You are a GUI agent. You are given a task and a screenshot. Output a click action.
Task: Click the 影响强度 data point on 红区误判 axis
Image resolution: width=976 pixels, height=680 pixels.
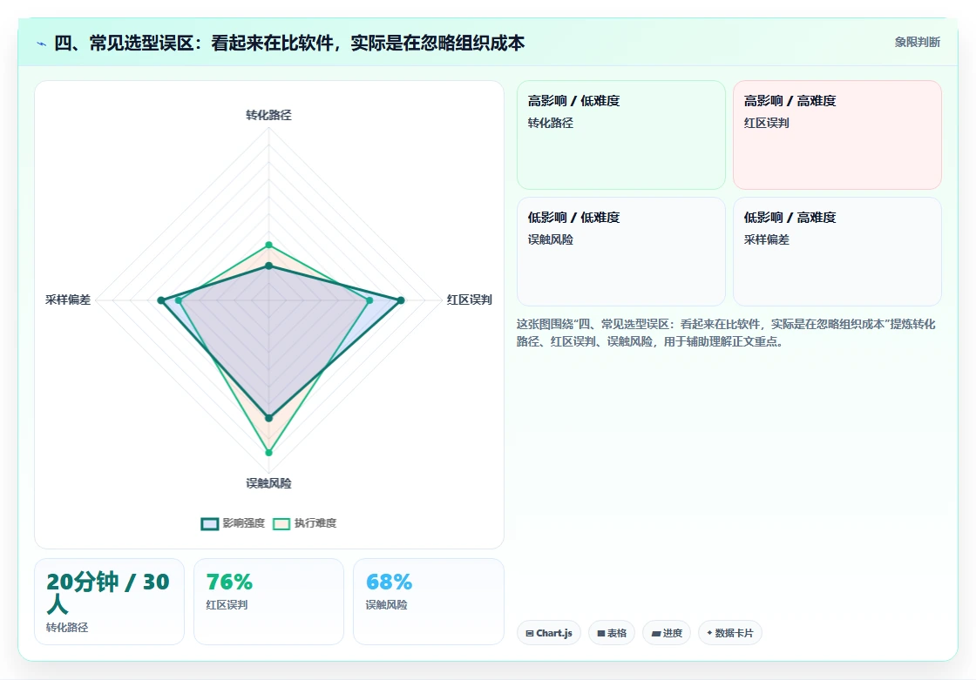click(401, 300)
